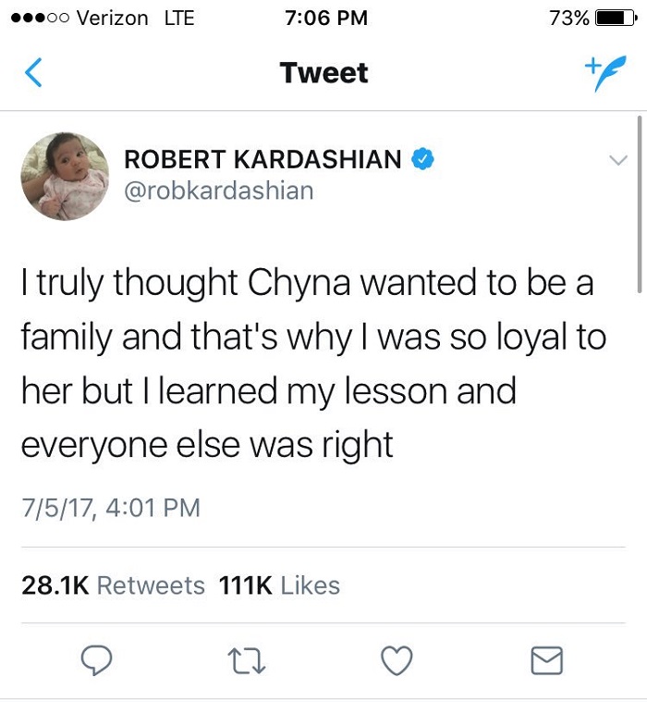The image size is (647, 702).
Task: Tap the @robkardashian handle
Action: pyautogui.click(x=218, y=191)
